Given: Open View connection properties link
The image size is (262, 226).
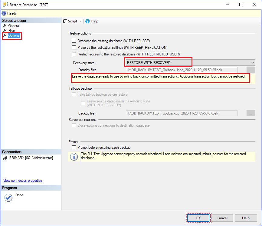Looking at the screenshot, I should pyautogui.click(x=23, y=181).
